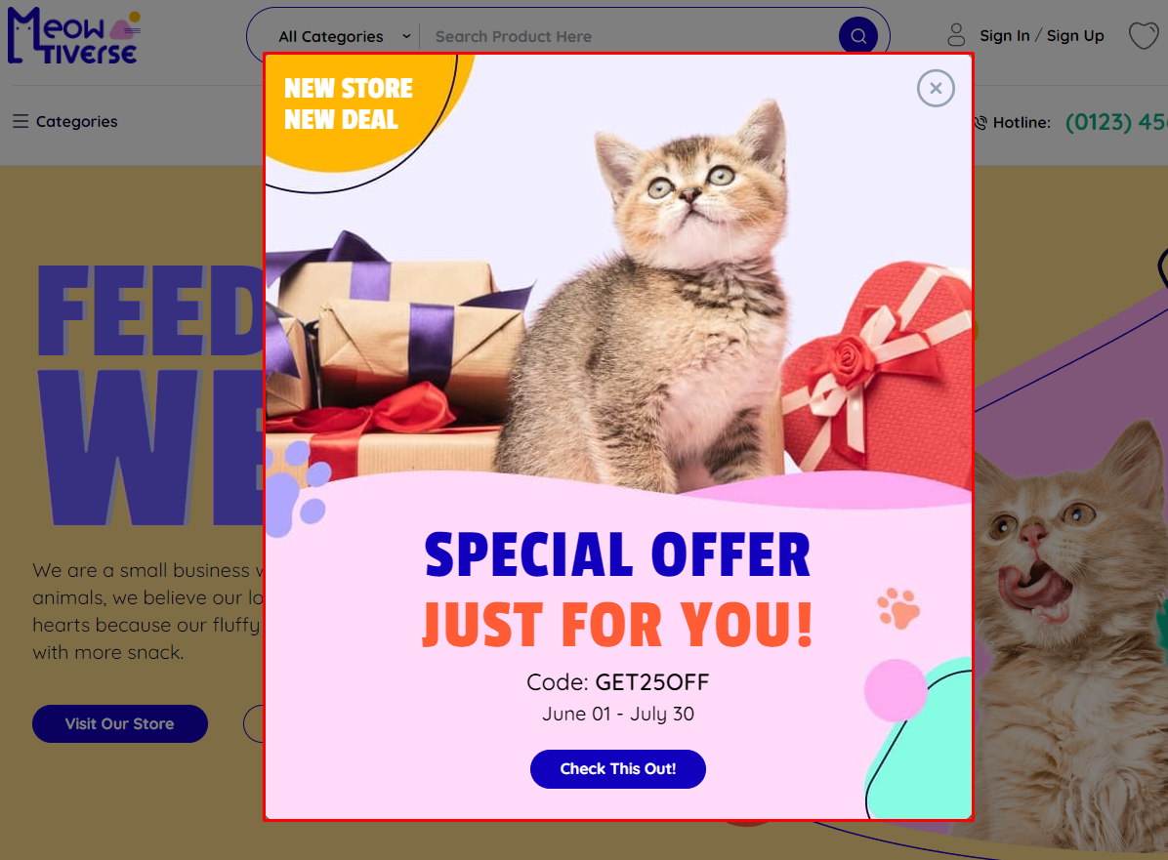Click the user account icon
Viewport: 1168px width, 860px height.
(956, 35)
